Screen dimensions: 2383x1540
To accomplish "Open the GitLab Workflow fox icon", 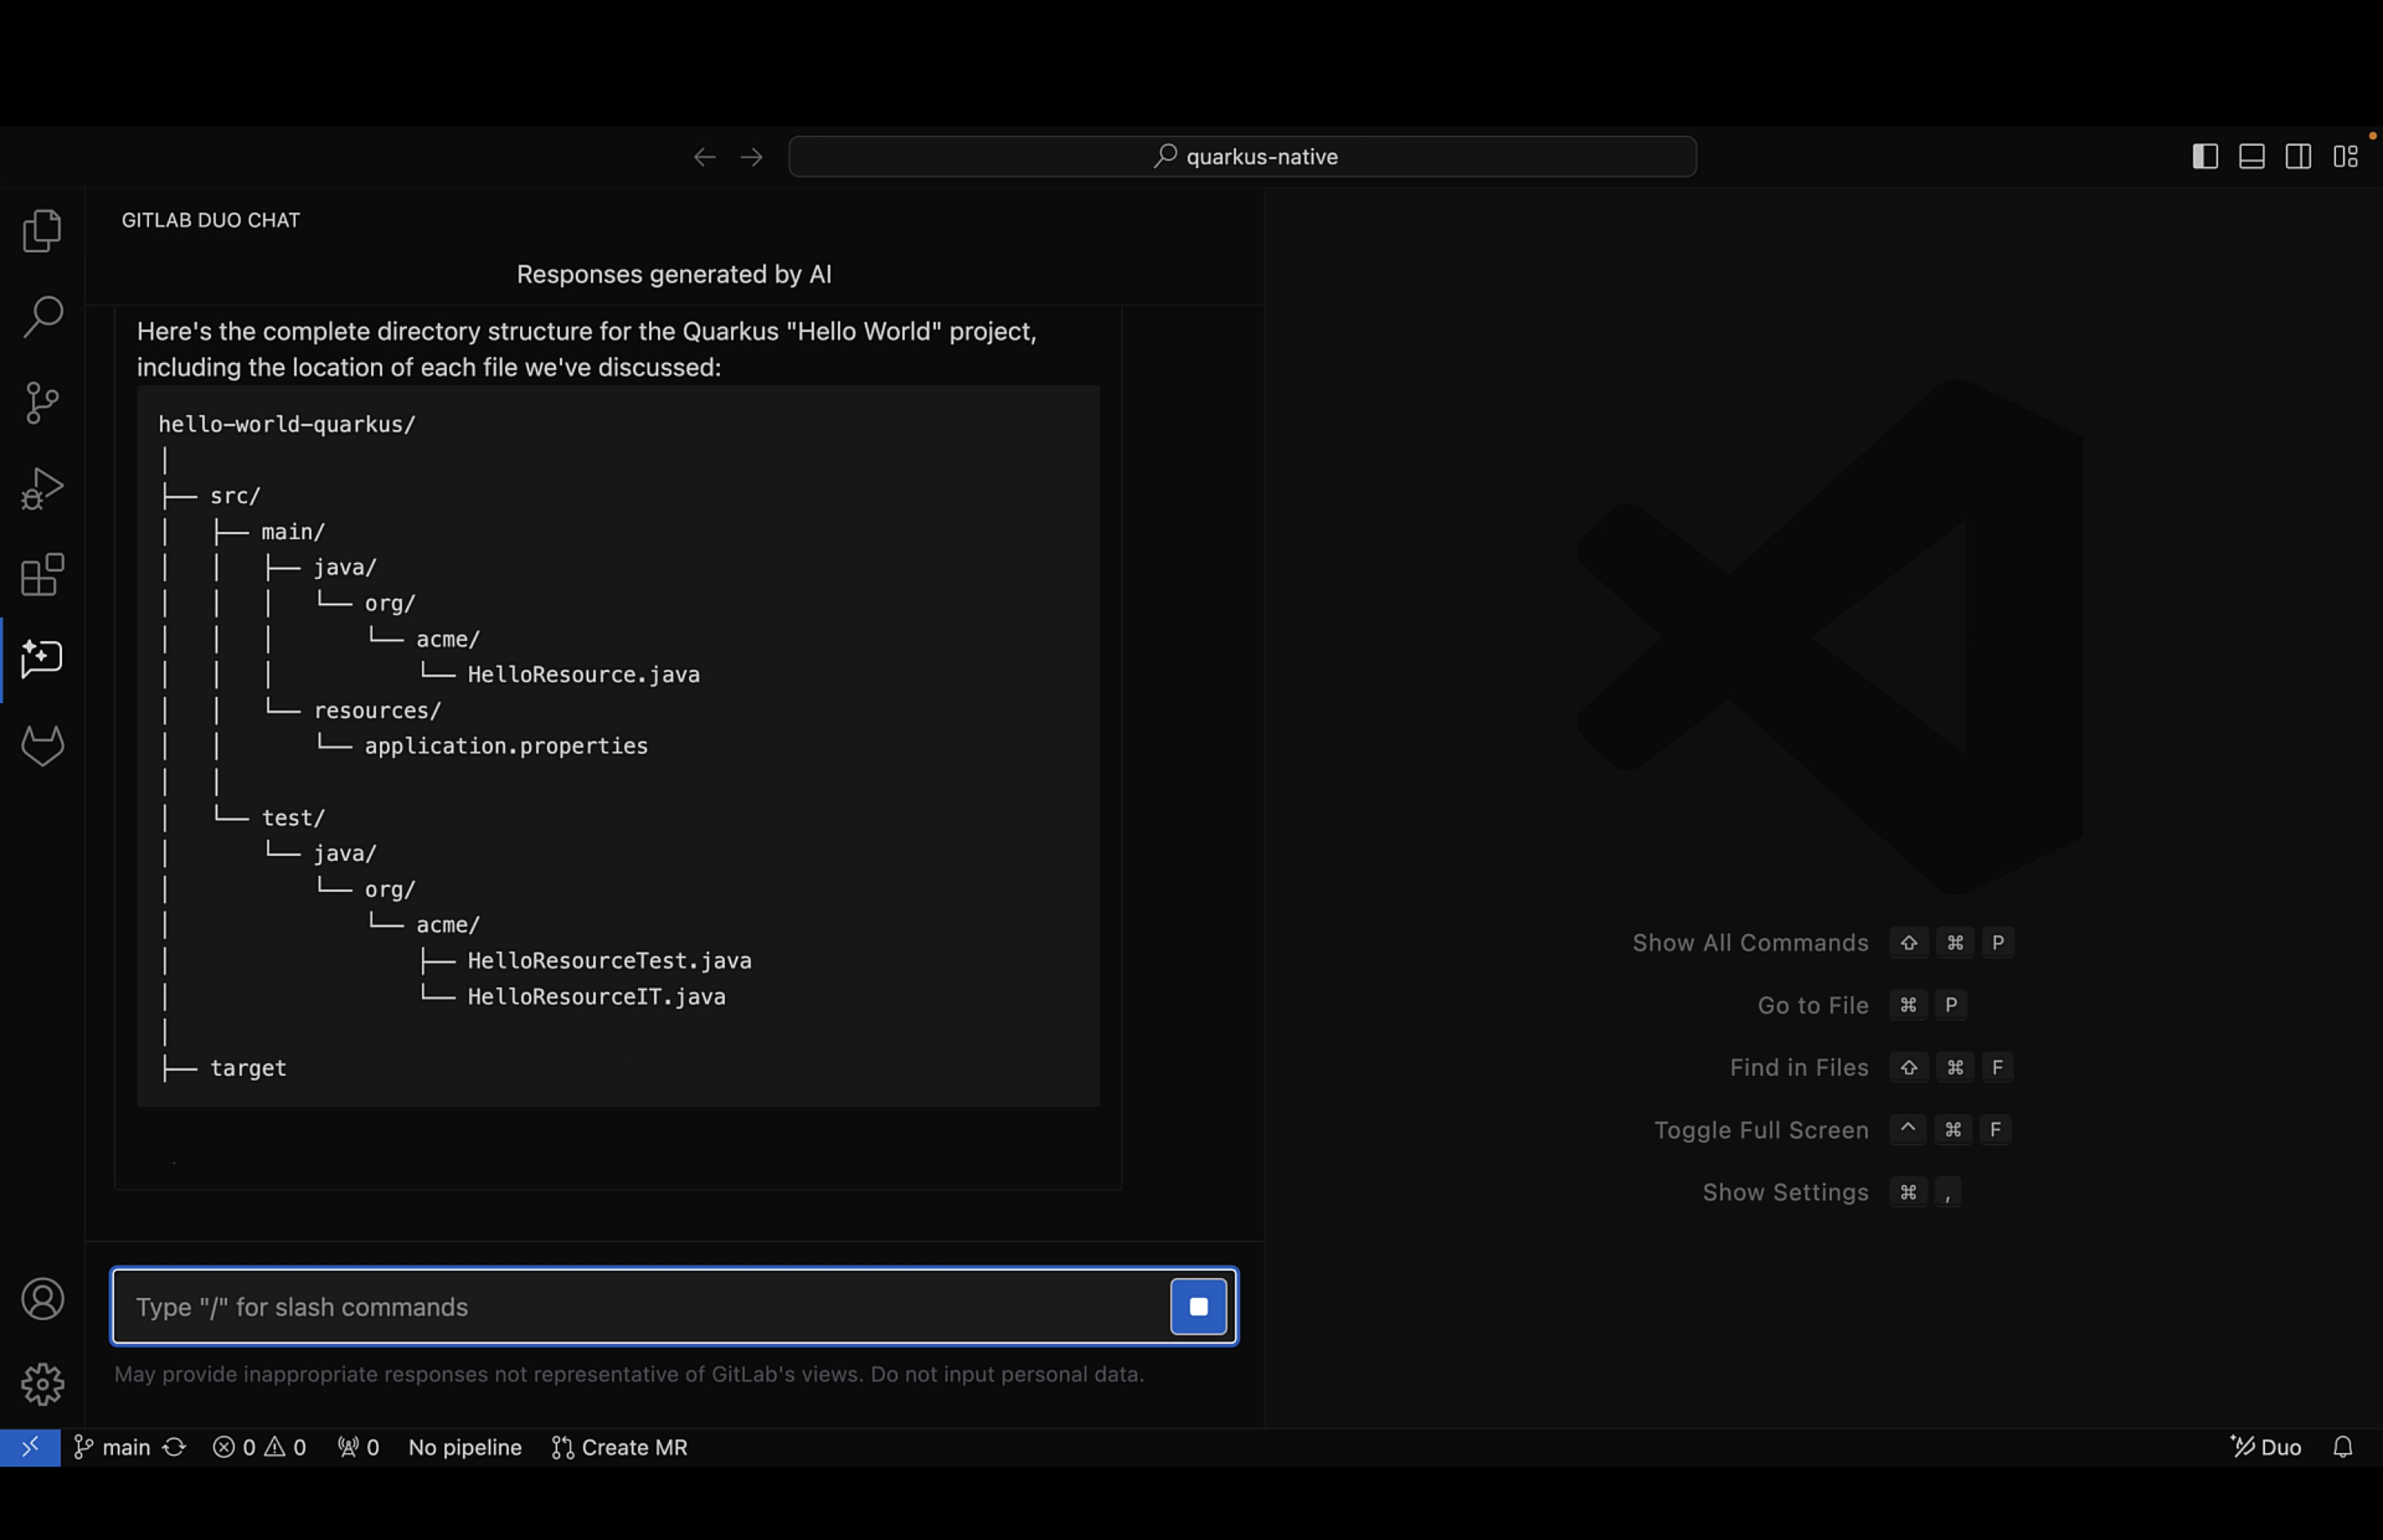I will pos(42,746).
